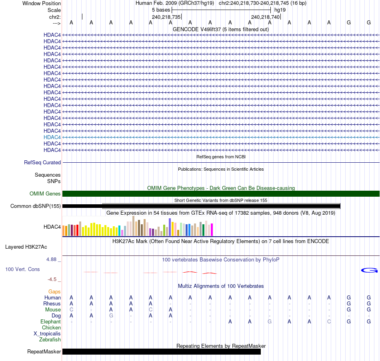
Task: Click the Window Position label
Action: click(42, 3)
